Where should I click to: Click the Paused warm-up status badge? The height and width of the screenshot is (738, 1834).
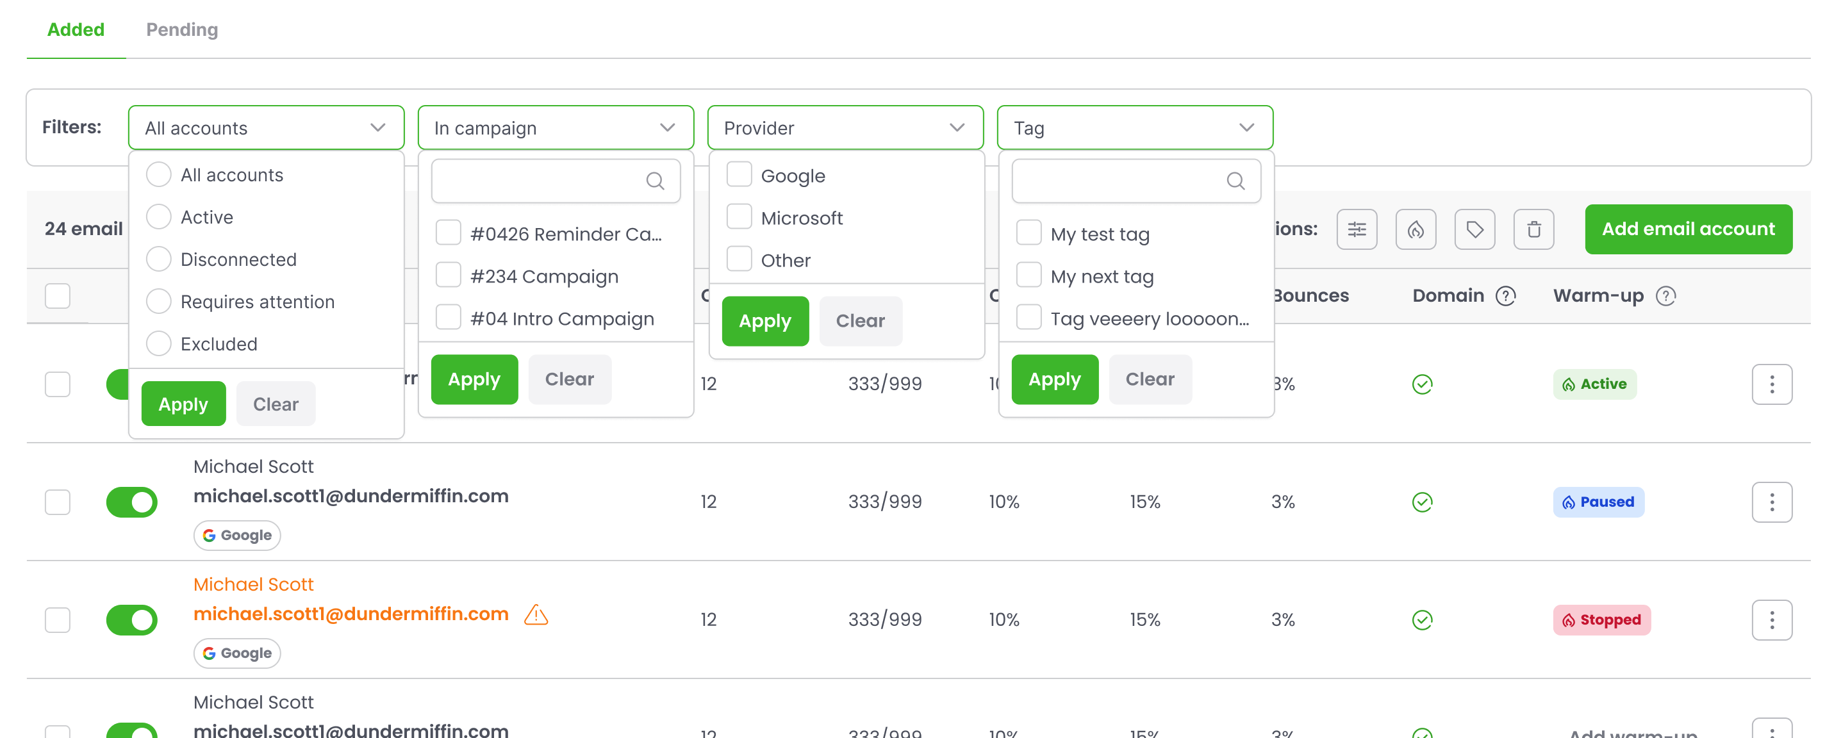pyautogui.click(x=1599, y=502)
